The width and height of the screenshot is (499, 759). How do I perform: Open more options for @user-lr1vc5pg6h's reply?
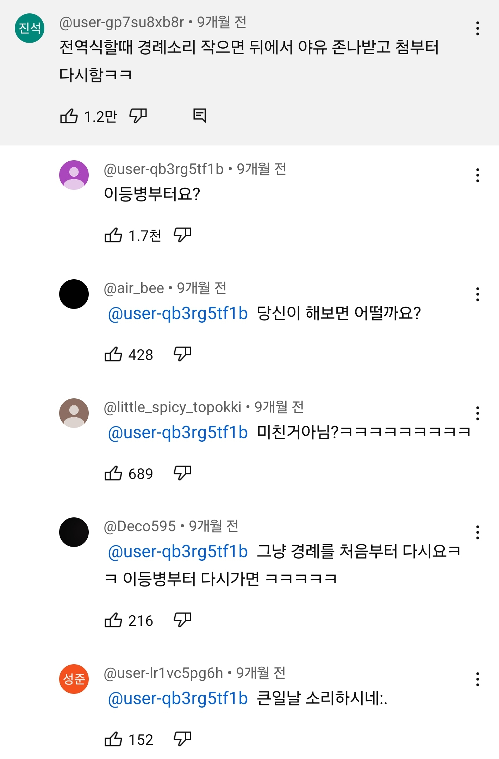click(478, 679)
